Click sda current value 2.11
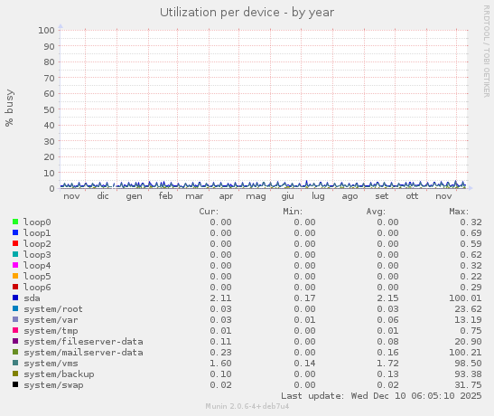Screen dimensions: 494x416 [220, 298]
